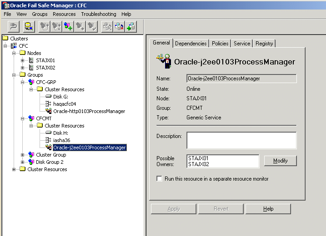Click the Name field with Oracle-j2ee0103ProcessManager
Viewport: 326px width, 236px height.
click(241, 79)
